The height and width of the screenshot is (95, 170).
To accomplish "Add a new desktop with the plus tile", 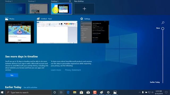I will click(x=84, y=9).
